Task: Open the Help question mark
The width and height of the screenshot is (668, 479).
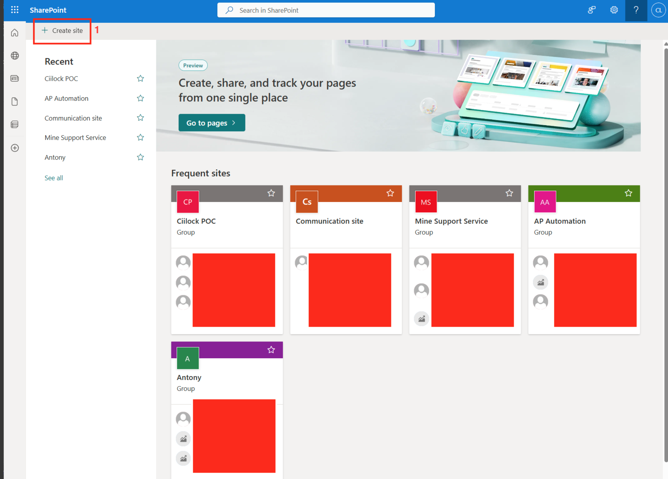Action: point(636,10)
